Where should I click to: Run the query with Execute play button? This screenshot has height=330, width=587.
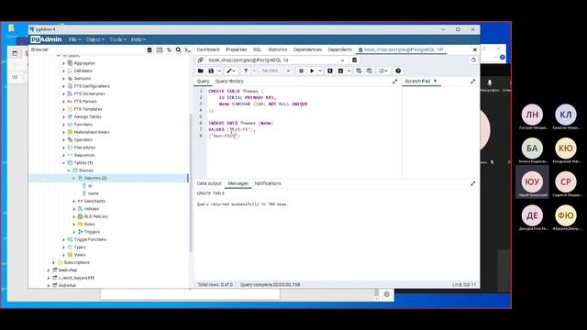click(x=312, y=71)
